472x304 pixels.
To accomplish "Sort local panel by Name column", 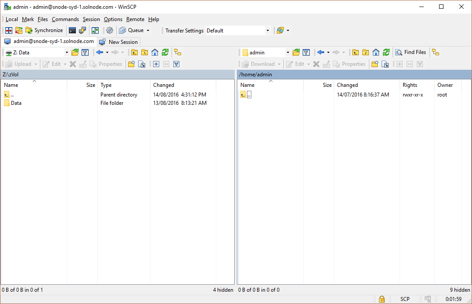I will tap(34, 85).
